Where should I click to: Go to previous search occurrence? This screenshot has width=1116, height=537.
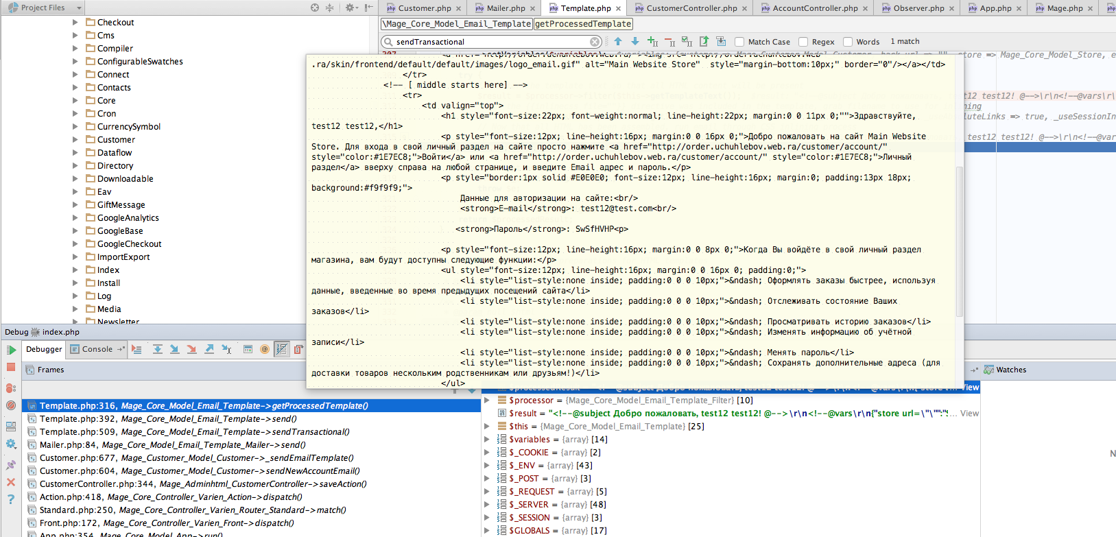pyautogui.click(x=618, y=42)
